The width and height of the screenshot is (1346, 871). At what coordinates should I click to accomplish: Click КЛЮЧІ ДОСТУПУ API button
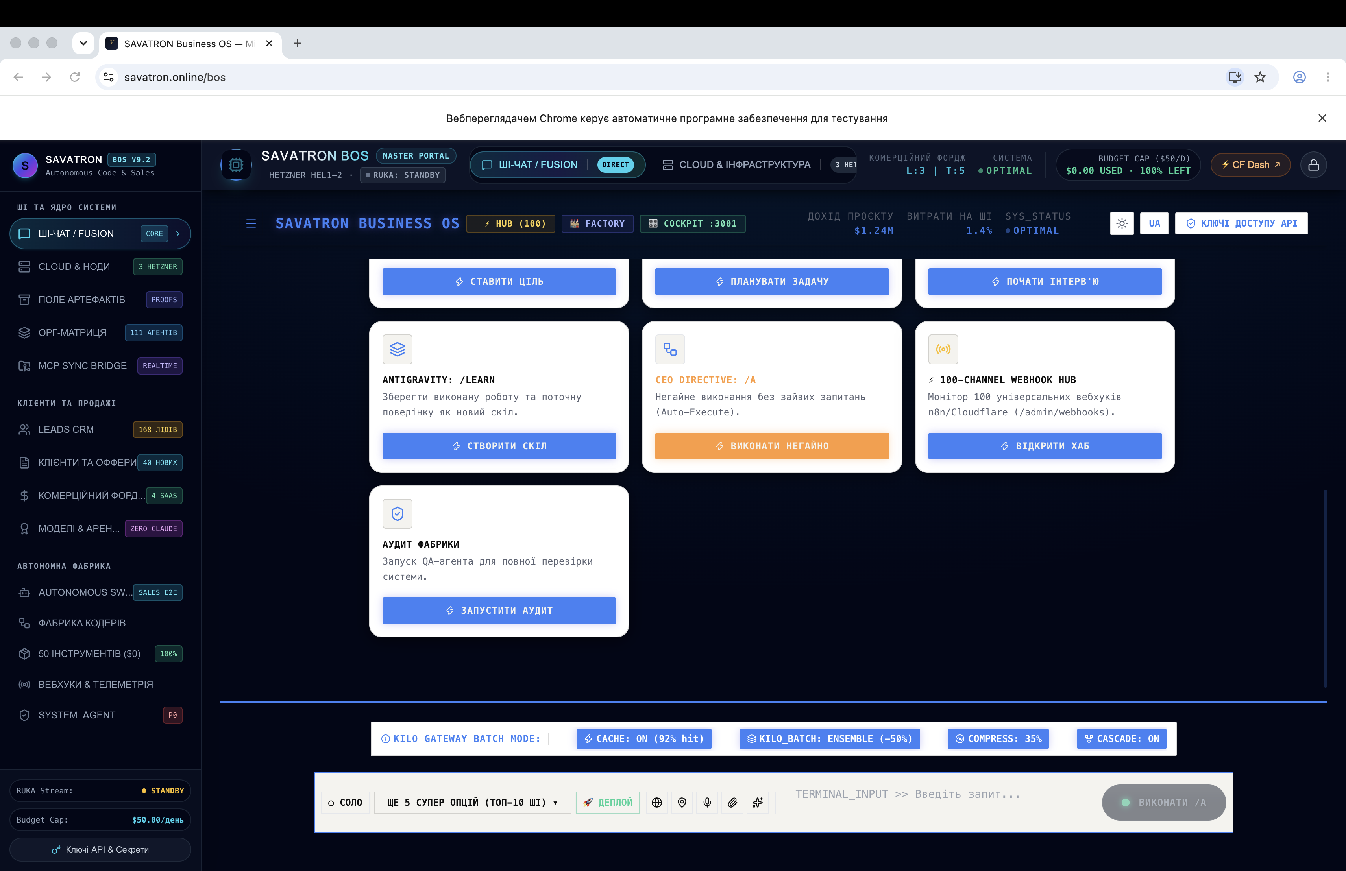1241,223
